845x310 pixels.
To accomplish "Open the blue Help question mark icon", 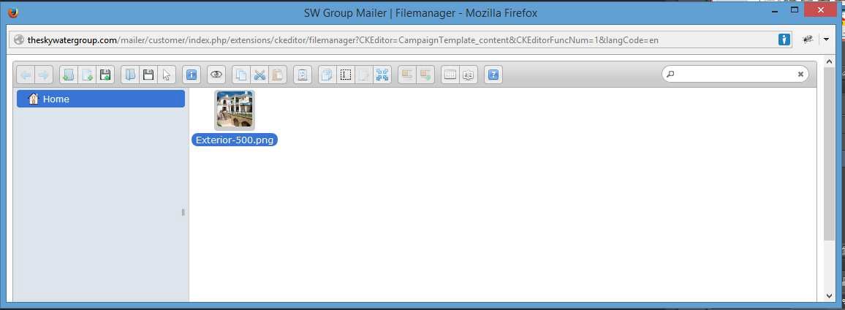I will click(493, 75).
